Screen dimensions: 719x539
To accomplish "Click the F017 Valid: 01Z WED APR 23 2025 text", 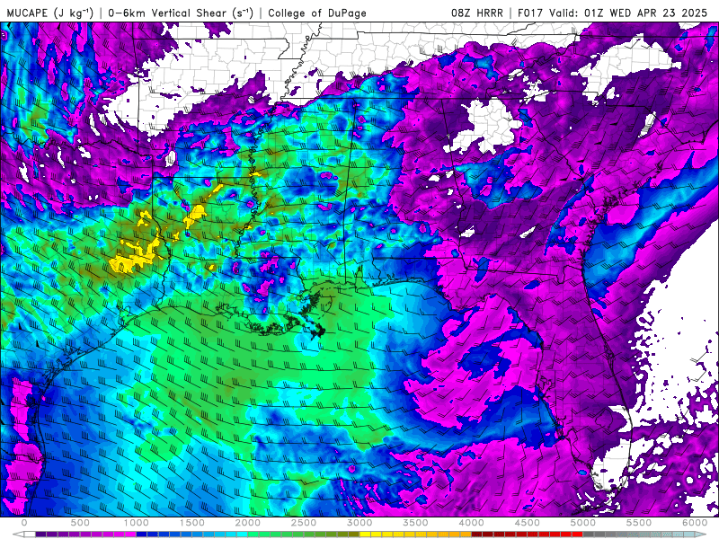I will coord(612,13).
